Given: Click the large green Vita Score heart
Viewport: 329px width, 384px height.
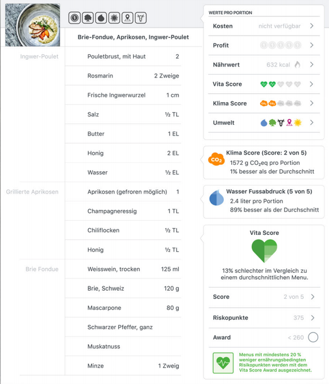Looking at the screenshot, I should tap(265, 251).
